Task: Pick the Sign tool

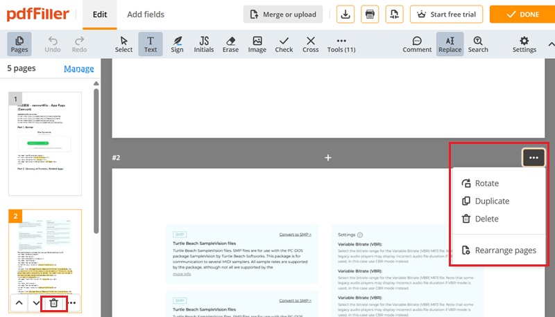Action: (x=177, y=44)
